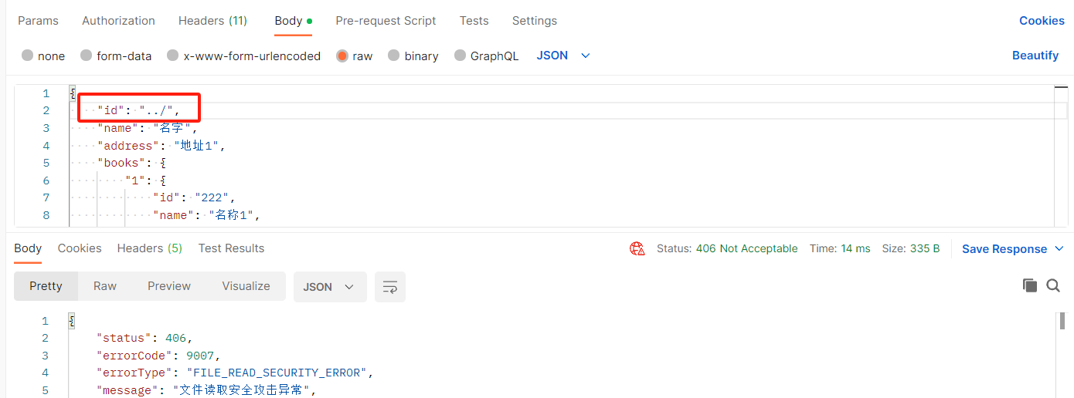Toggle the wrap lines icon
Image resolution: width=1074 pixels, height=398 pixels.
click(390, 287)
